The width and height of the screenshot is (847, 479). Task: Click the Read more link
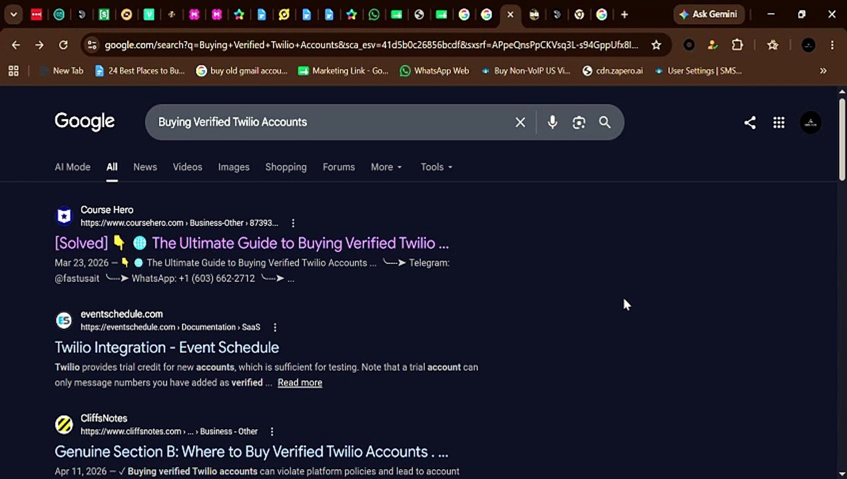(x=300, y=383)
